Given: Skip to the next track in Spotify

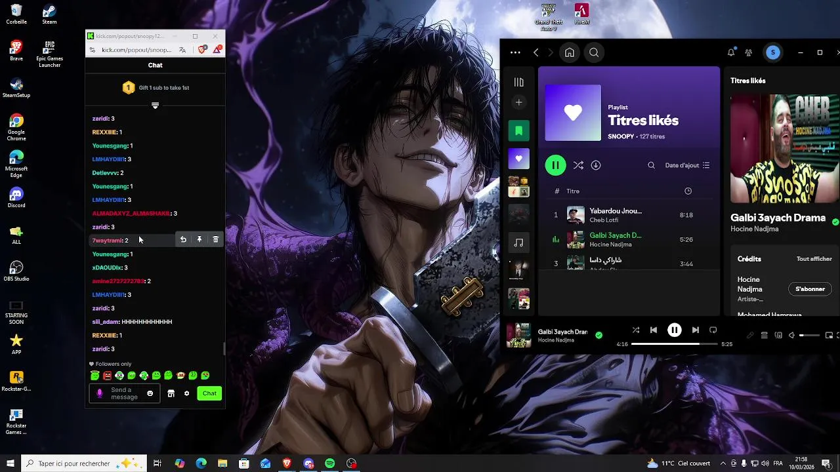Looking at the screenshot, I should (x=695, y=330).
